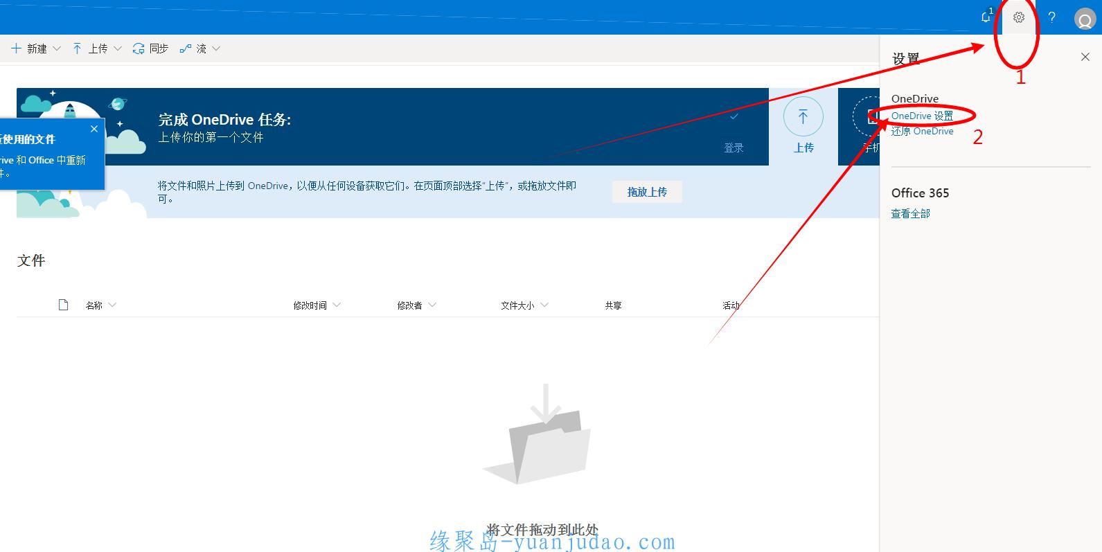The height and width of the screenshot is (552, 1102).
Task: Open the 还原 OneDrive link
Action: pos(922,131)
